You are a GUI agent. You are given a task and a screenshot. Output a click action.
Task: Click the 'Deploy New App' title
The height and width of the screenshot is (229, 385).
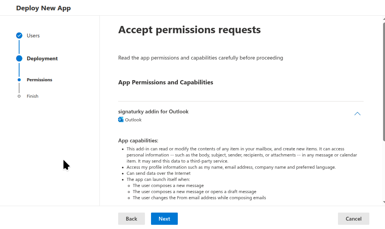click(x=44, y=8)
